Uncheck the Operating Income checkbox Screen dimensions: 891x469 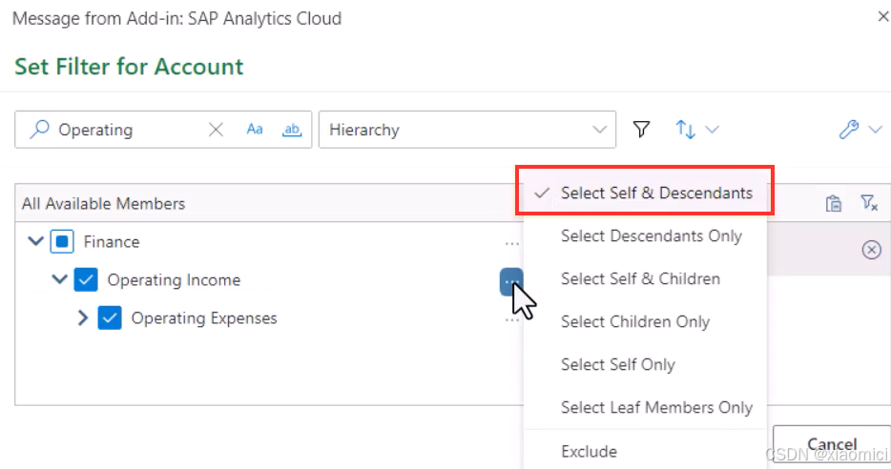(86, 279)
